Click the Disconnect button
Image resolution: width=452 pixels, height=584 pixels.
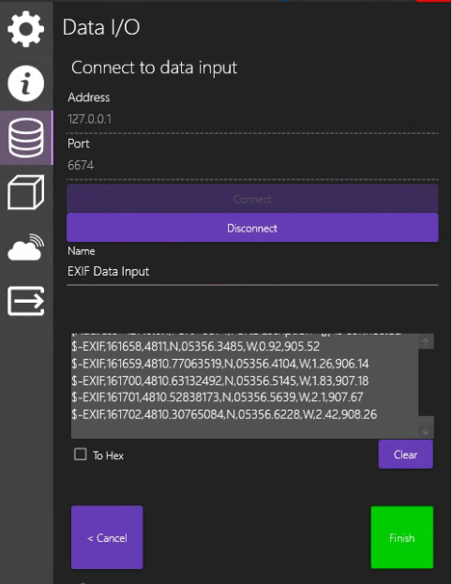[x=252, y=228]
